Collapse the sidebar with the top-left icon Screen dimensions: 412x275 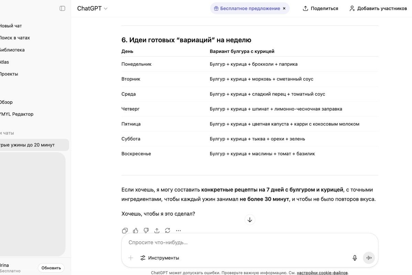[x=62, y=8]
